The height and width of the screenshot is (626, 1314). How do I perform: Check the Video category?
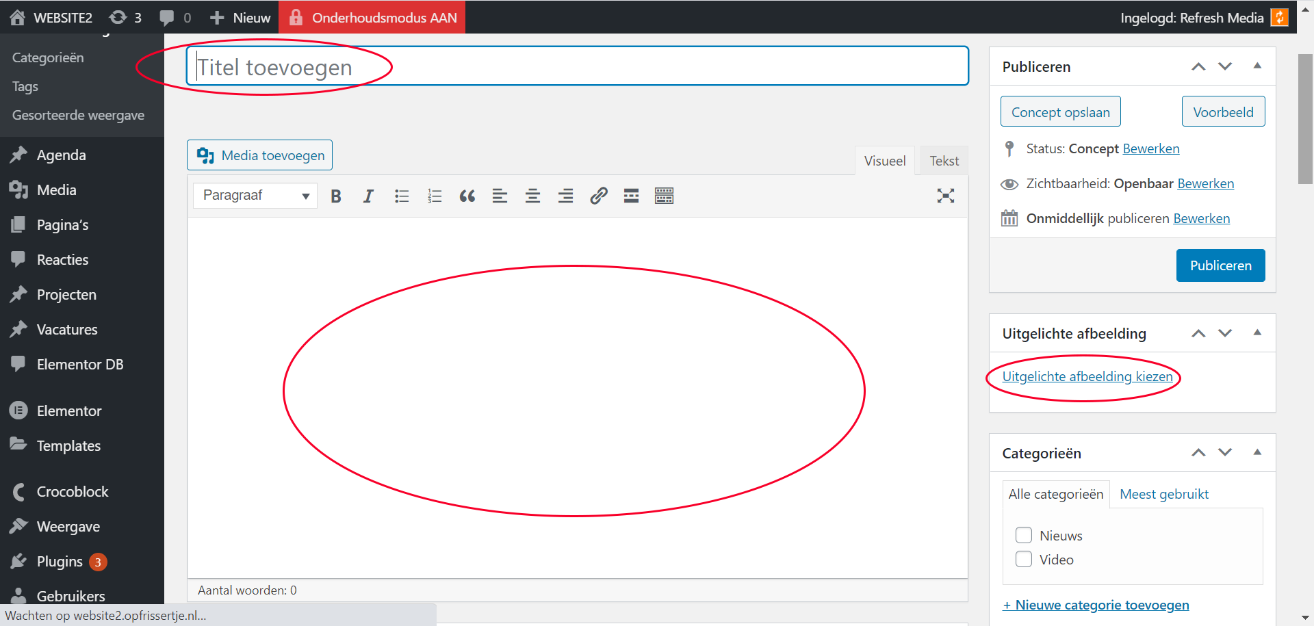(1024, 559)
